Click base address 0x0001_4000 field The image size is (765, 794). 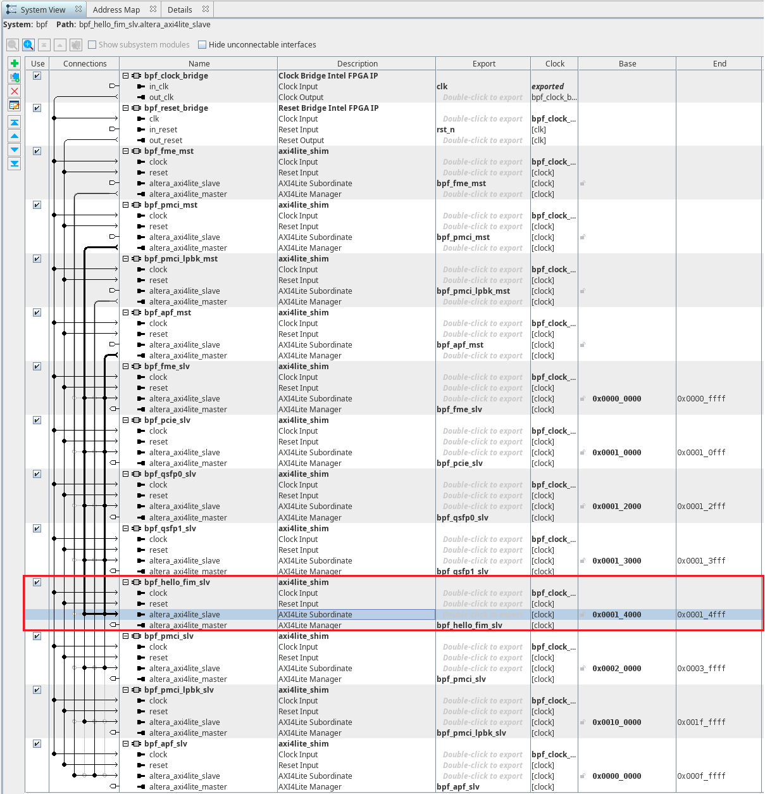616,615
